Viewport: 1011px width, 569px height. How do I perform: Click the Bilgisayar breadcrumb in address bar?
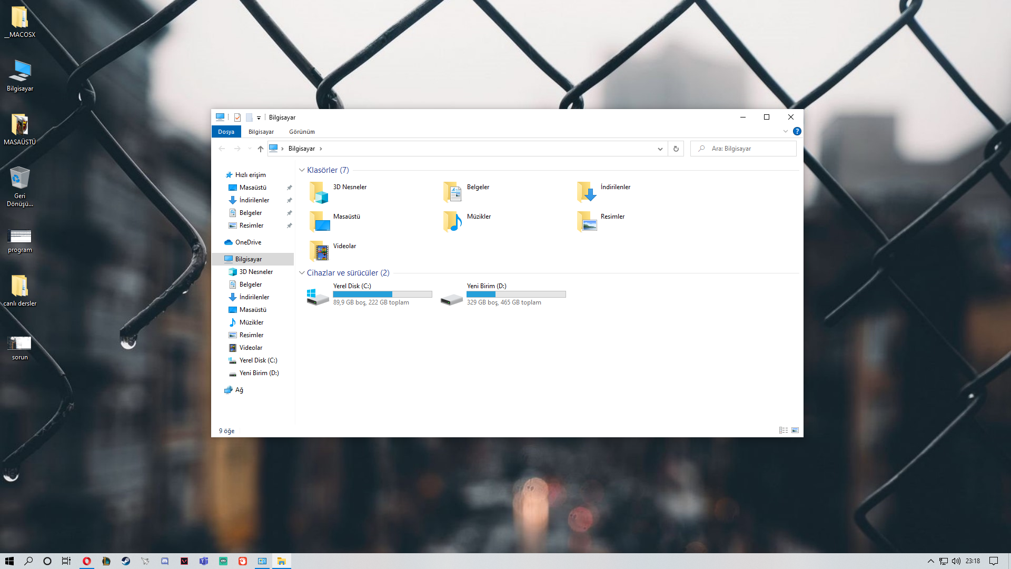302,149
